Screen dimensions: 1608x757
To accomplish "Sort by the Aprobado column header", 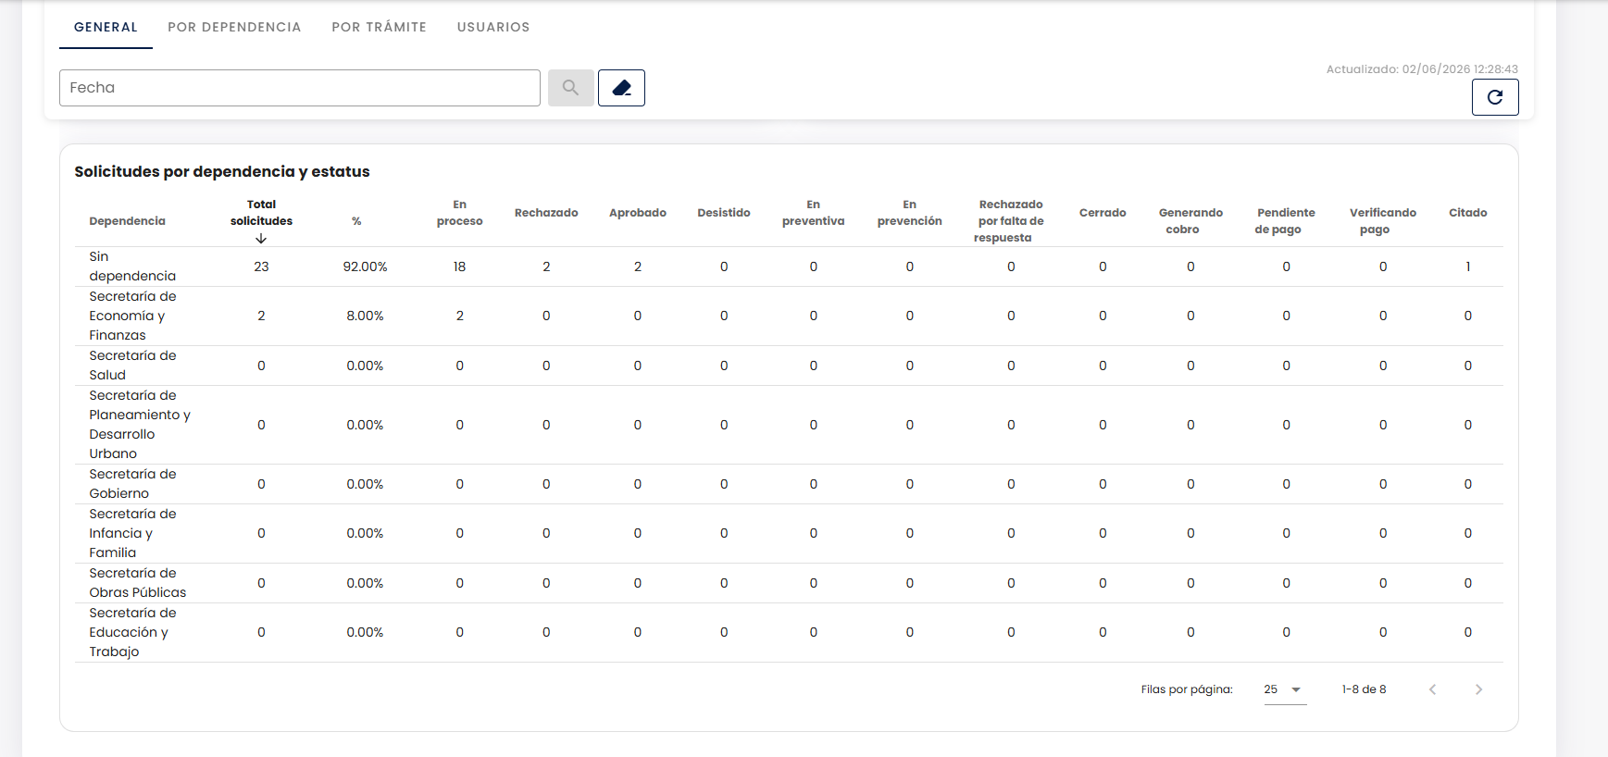I will pos(638,213).
